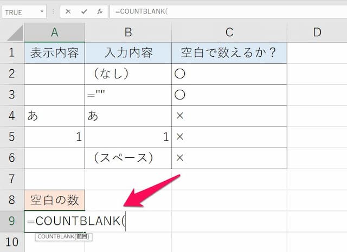
Task: Click the (なし) cell
Action: click(128, 74)
